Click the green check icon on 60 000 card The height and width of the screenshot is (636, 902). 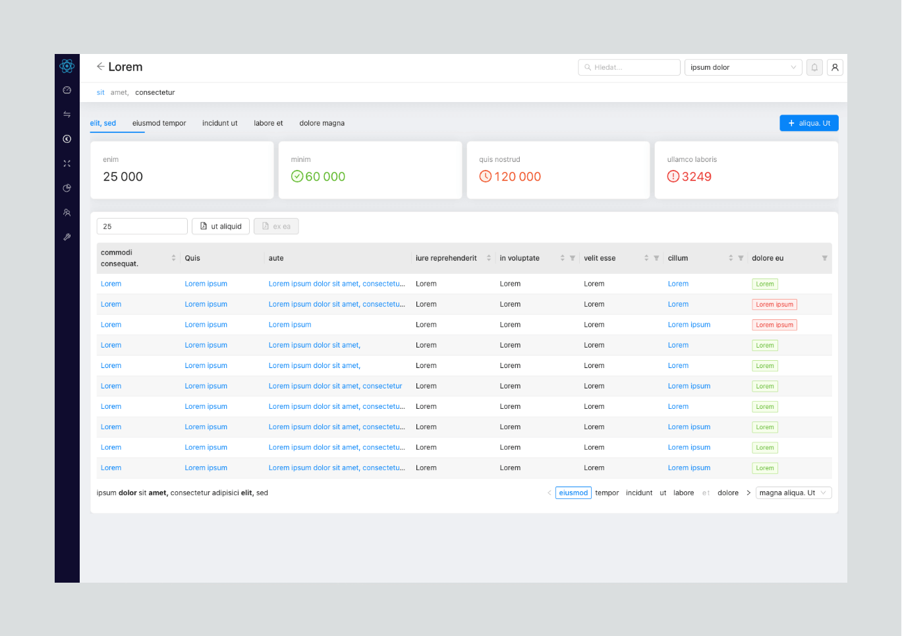click(x=297, y=176)
